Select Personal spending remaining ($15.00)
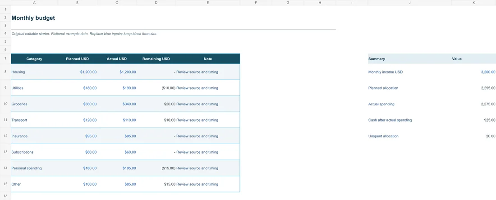 click(x=156, y=168)
